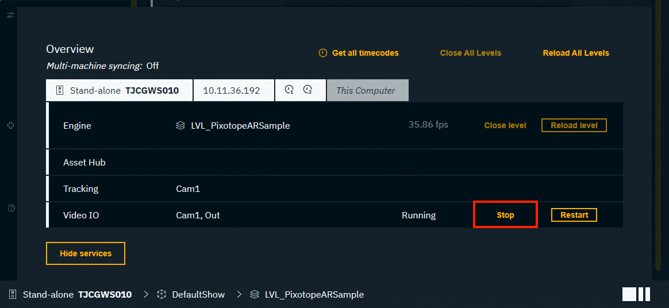The height and width of the screenshot is (308, 669).
Task: Click Get all timecodes
Action: coord(359,53)
